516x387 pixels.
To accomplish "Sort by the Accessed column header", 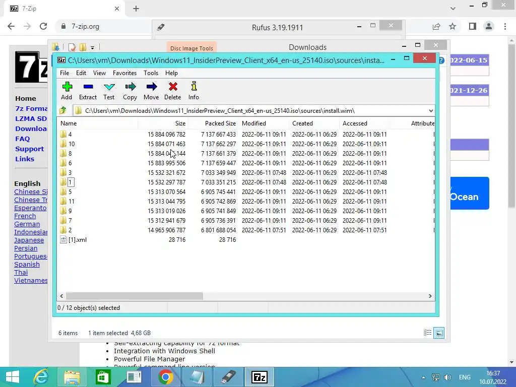I will (365, 123).
